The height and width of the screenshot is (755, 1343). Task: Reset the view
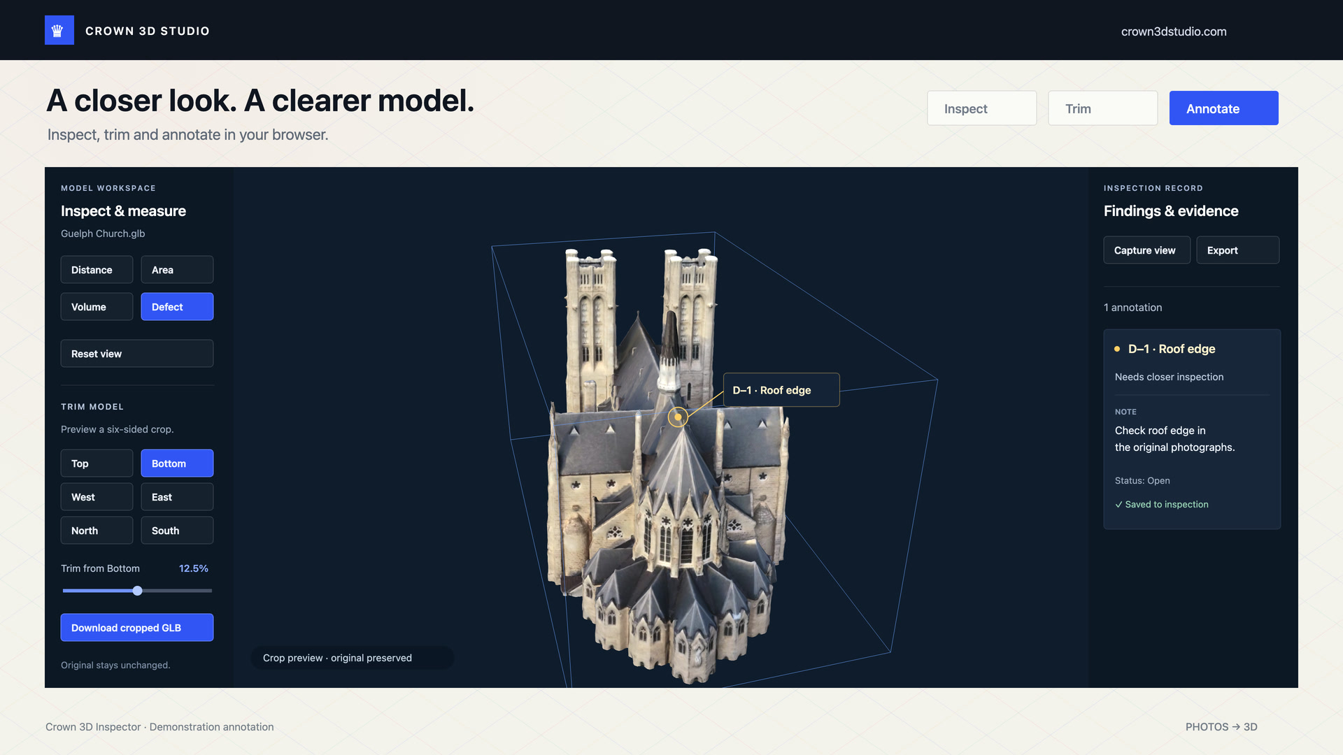pyautogui.click(x=137, y=354)
